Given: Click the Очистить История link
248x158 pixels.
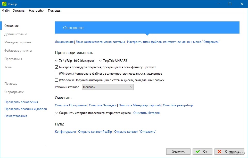Looking at the screenshot, I should [x=146, y=113].
